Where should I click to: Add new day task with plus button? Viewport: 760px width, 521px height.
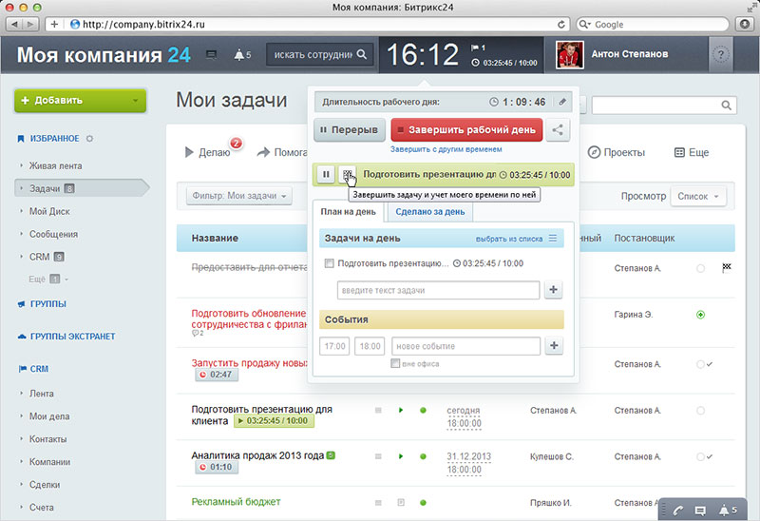pos(553,290)
